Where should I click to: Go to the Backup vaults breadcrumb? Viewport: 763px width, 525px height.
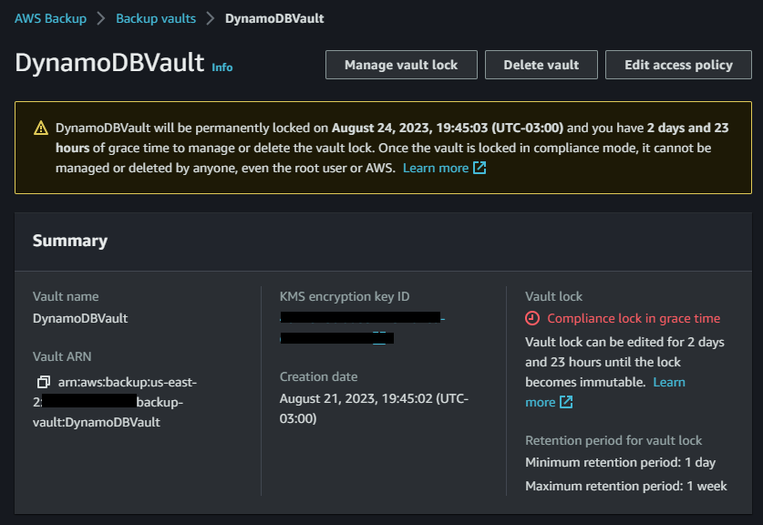(156, 18)
